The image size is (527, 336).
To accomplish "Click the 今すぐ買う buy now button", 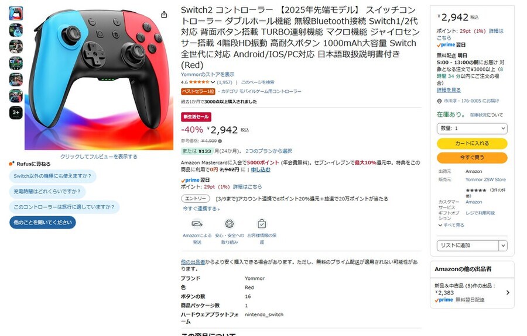I will point(472,157).
